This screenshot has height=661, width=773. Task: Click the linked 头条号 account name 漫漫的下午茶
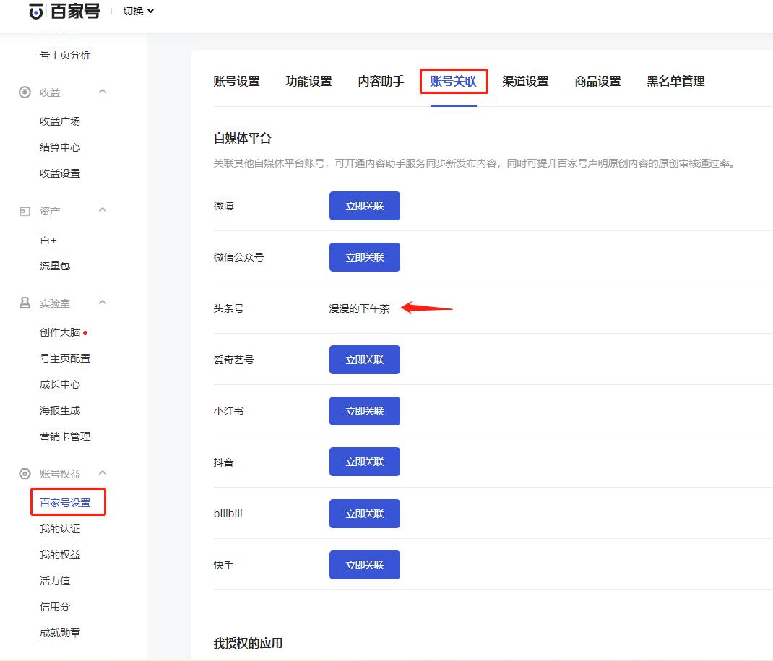pos(359,307)
